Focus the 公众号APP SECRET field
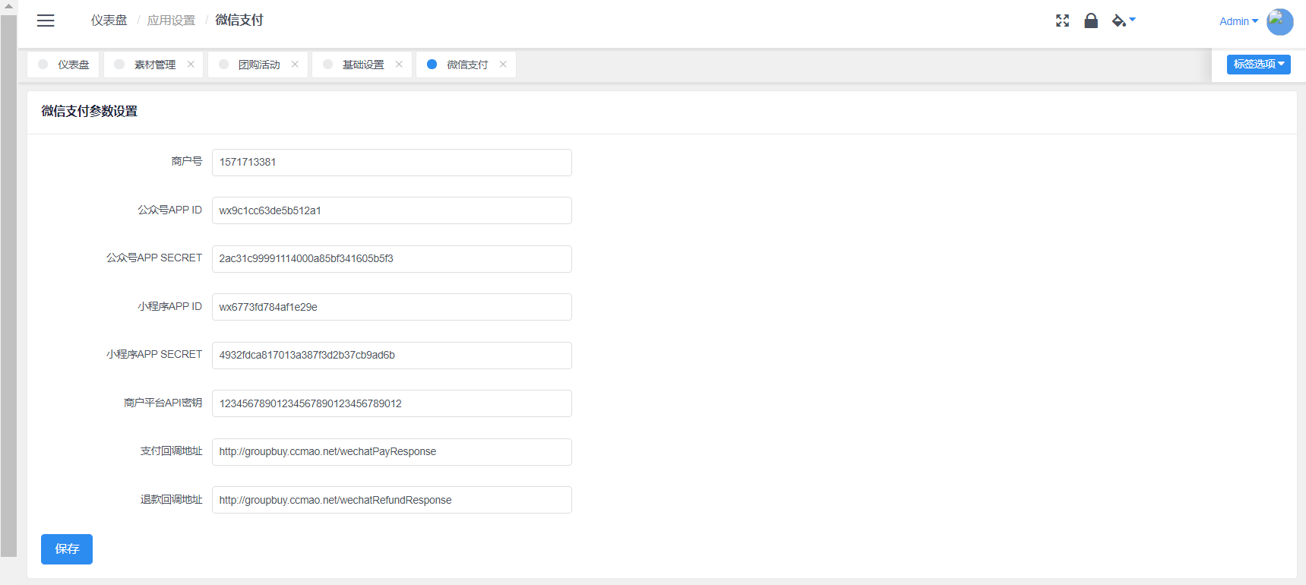 391,259
